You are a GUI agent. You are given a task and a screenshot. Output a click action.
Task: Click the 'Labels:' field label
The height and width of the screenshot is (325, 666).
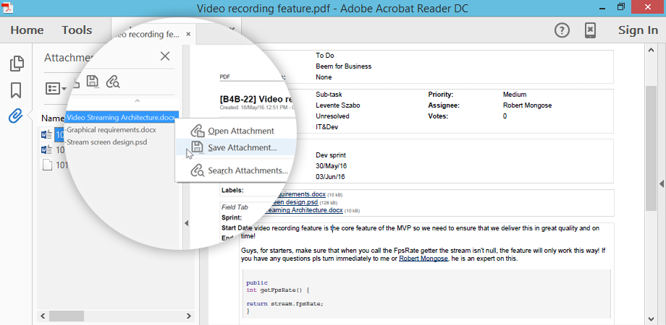[x=233, y=190]
